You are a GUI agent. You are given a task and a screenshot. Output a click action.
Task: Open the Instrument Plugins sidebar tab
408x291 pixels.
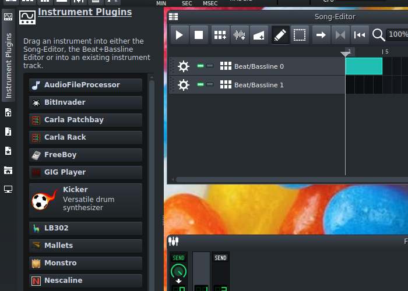click(x=8, y=56)
